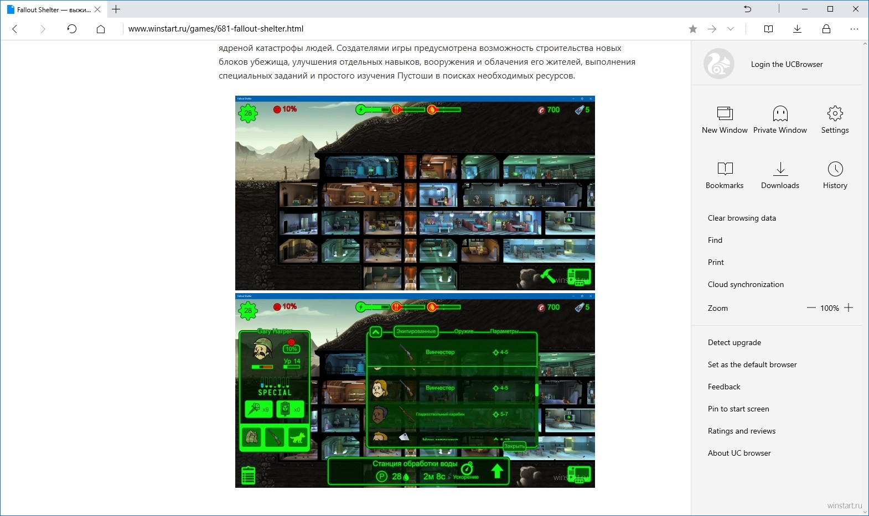The image size is (869, 516).
Task: Open the book icon in the toolbar
Action: pos(769,29)
